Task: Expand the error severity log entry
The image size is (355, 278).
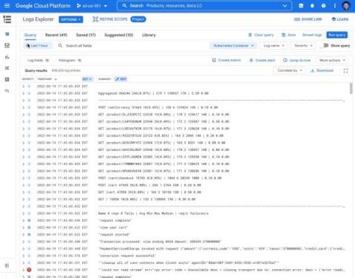Action: (24, 270)
